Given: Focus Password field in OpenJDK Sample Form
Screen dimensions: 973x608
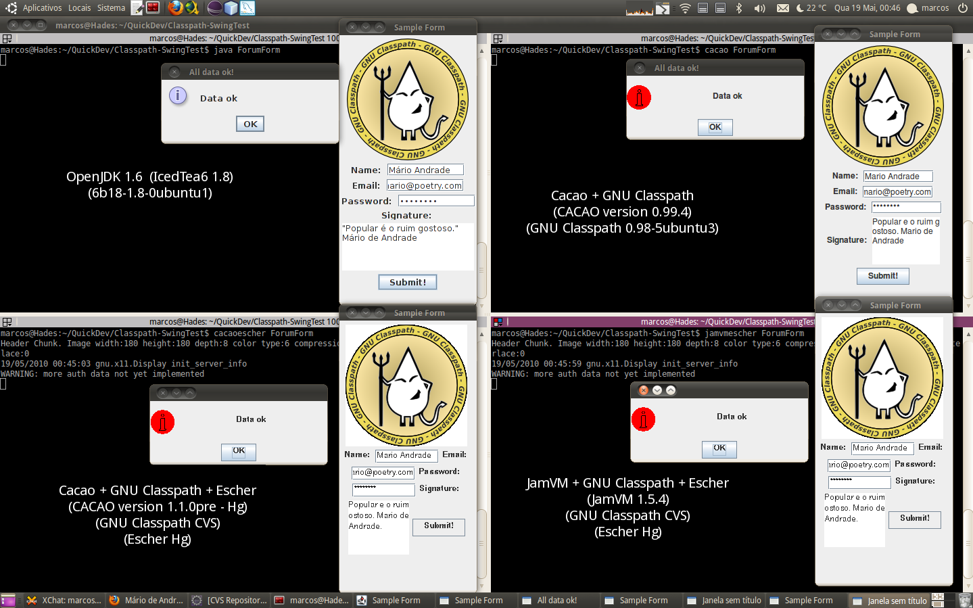Looking at the screenshot, I should (436, 201).
